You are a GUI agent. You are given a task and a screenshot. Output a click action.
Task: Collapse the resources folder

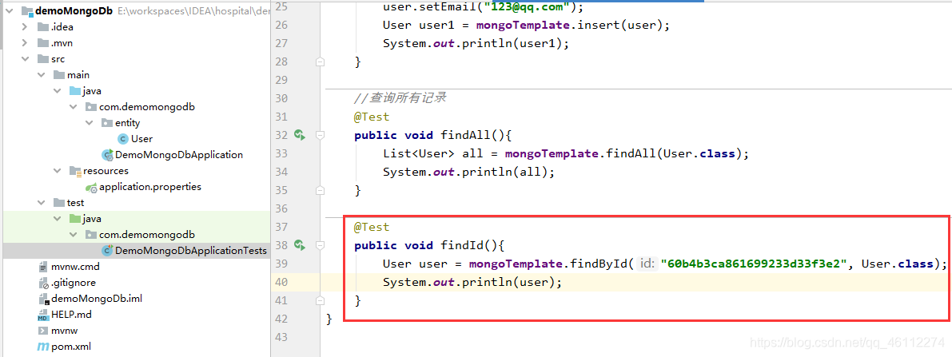pyautogui.click(x=57, y=171)
